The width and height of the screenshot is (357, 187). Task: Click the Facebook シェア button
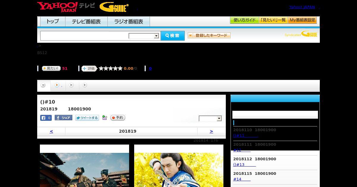(x=63, y=118)
